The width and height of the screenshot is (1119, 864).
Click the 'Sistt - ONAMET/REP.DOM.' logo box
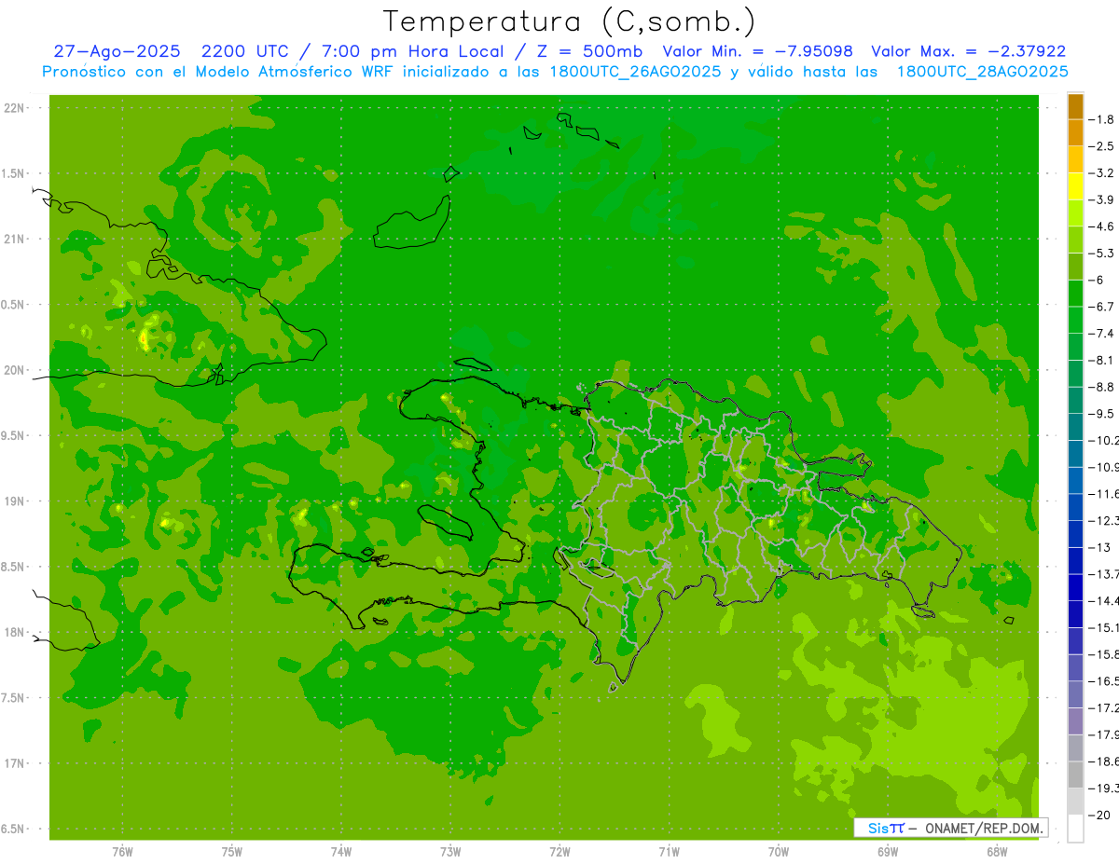pos(950,828)
